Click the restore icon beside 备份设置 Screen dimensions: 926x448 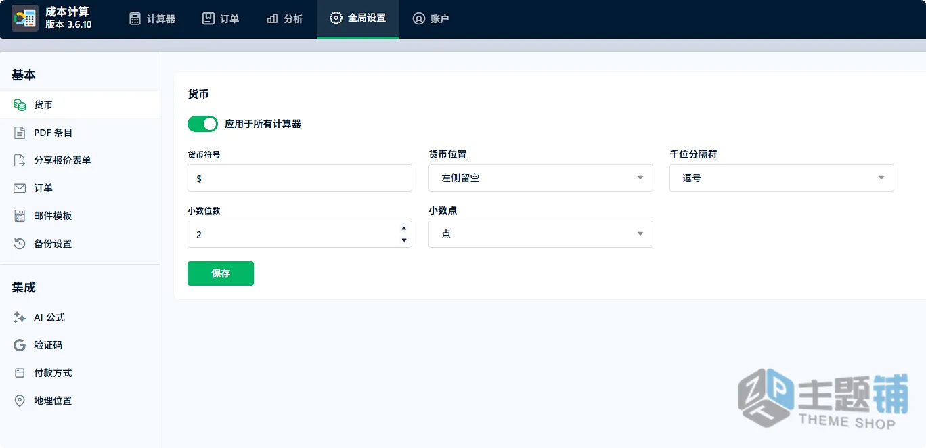(x=20, y=244)
